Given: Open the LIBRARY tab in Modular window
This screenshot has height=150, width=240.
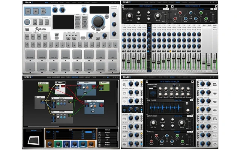Looking at the screenshot, I should (x=87, y=77).
